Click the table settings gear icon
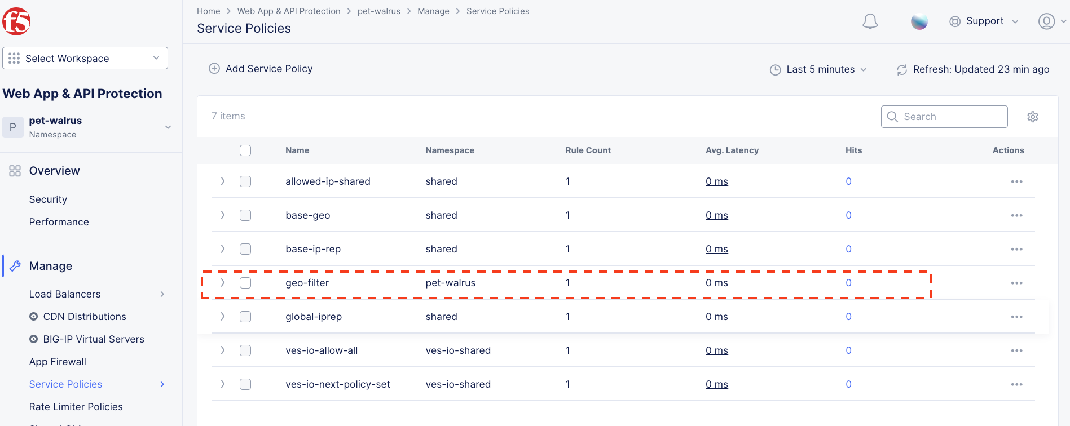This screenshot has width=1070, height=426. pyautogui.click(x=1033, y=117)
